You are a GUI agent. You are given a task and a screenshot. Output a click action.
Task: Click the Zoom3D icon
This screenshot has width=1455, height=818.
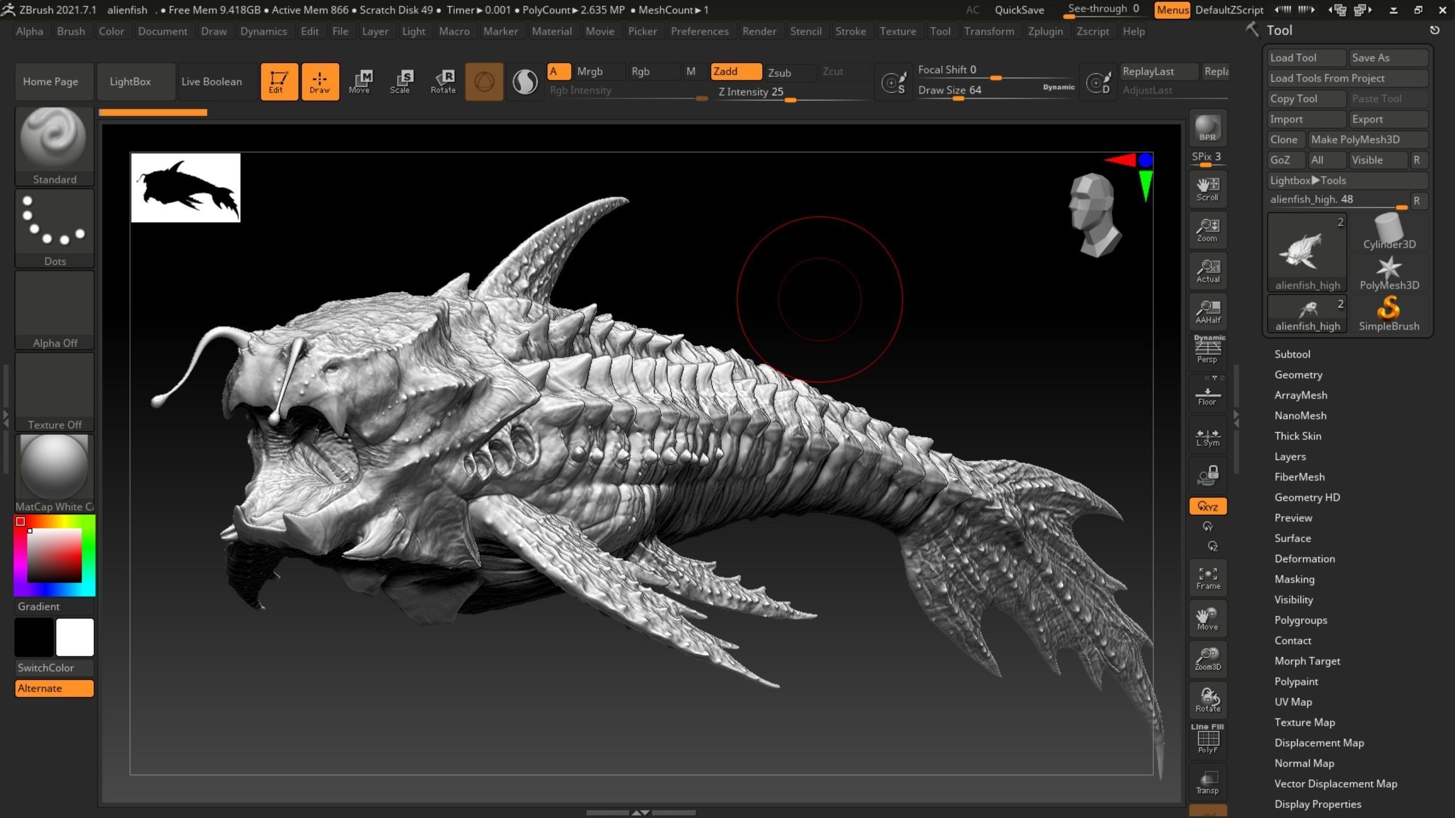[x=1208, y=660]
